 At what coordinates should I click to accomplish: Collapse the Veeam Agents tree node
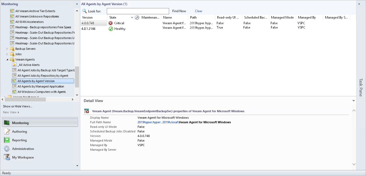pos(7,59)
